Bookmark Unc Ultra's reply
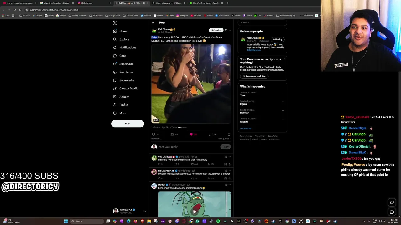The image size is (401, 225). point(225,164)
